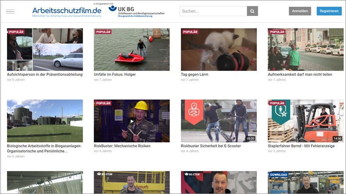Click the POPULÄR badge on Tag gegen Lärm
Viewport: 346px width, 194px height.
click(x=190, y=32)
